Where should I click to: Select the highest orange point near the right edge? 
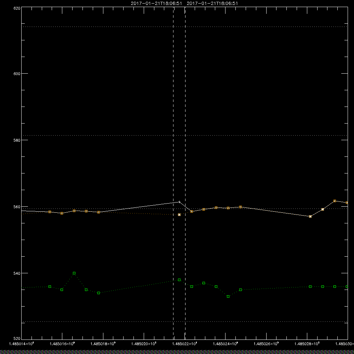[x=335, y=201]
